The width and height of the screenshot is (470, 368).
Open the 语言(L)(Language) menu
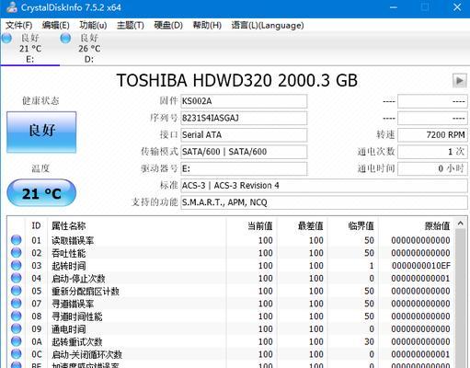[x=268, y=25]
